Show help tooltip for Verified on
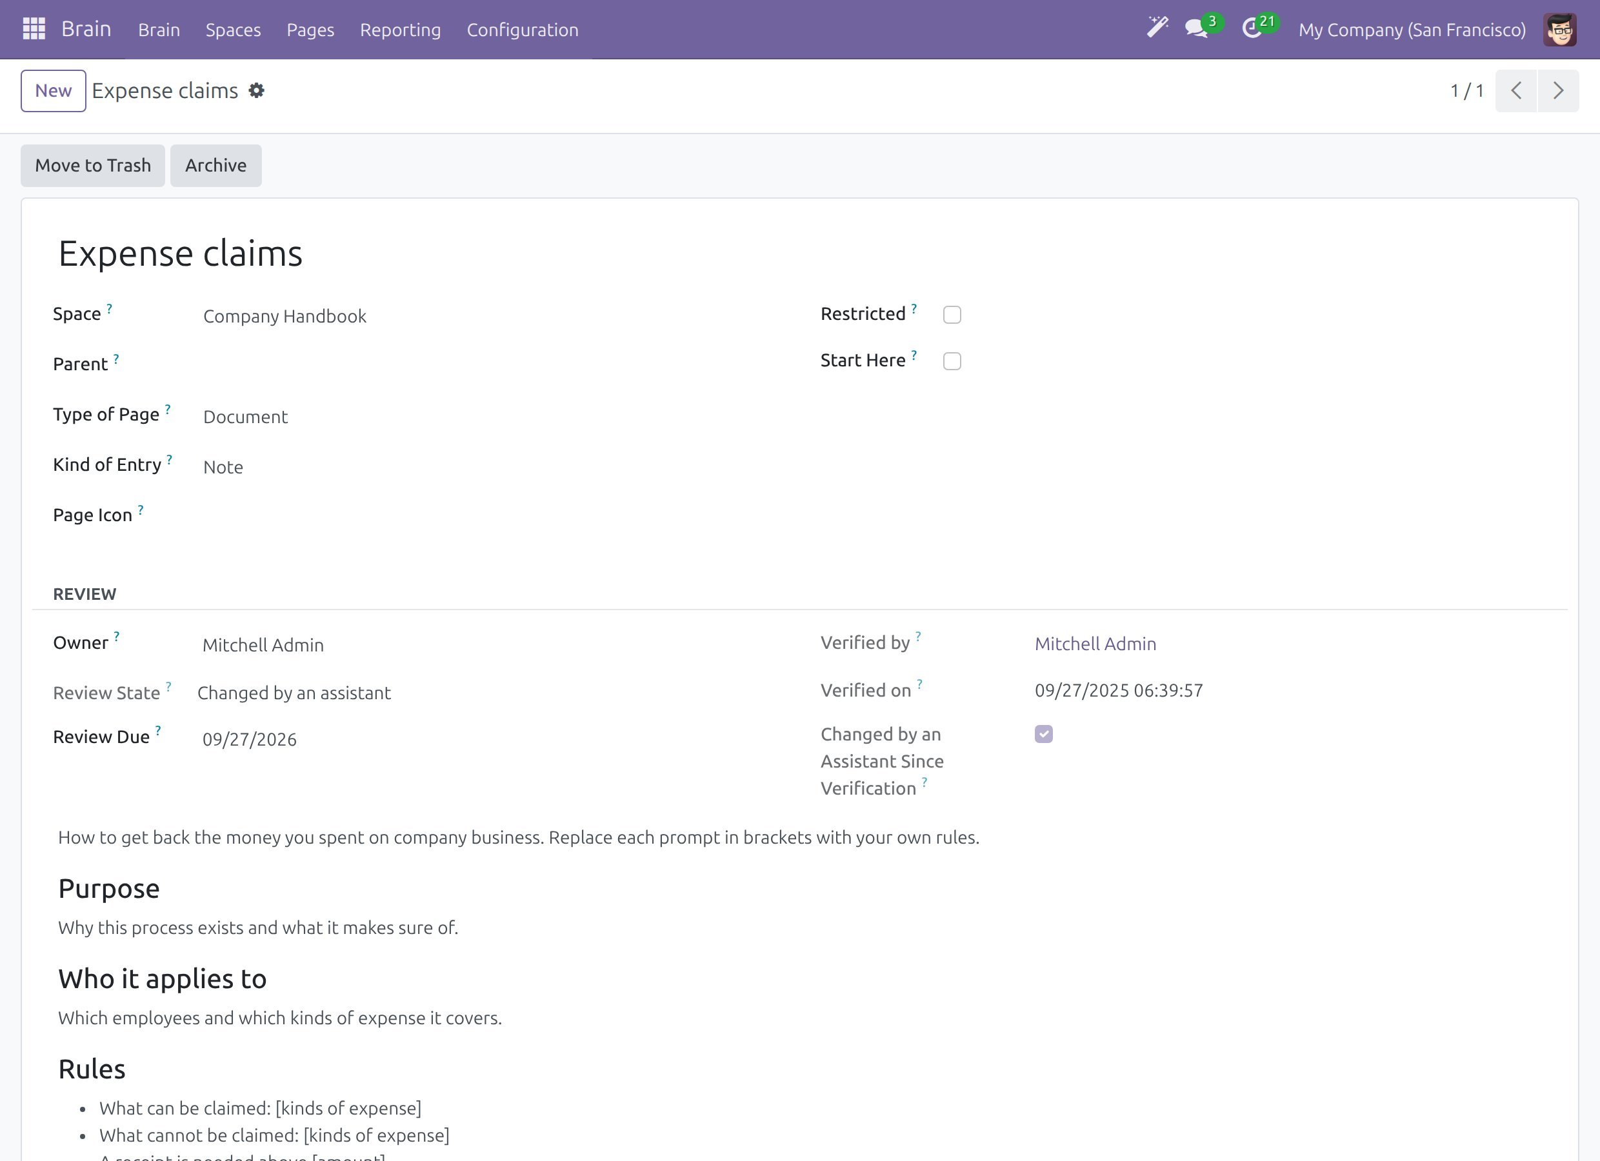 [919, 684]
